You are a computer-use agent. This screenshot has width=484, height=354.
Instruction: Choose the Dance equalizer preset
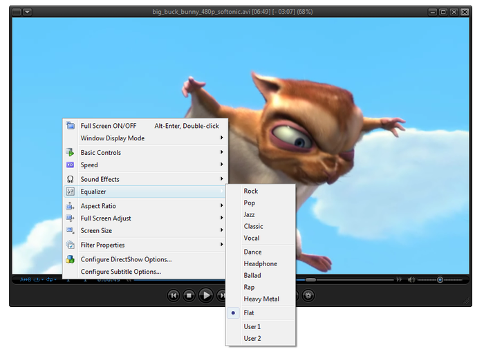pos(261,252)
